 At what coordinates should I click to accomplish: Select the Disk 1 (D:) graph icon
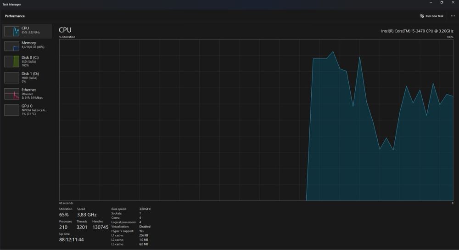click(12, 78)
